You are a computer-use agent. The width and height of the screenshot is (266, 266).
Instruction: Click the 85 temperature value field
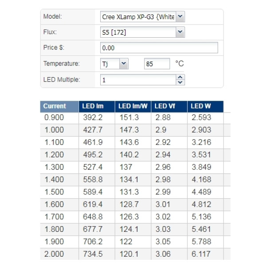157,63
